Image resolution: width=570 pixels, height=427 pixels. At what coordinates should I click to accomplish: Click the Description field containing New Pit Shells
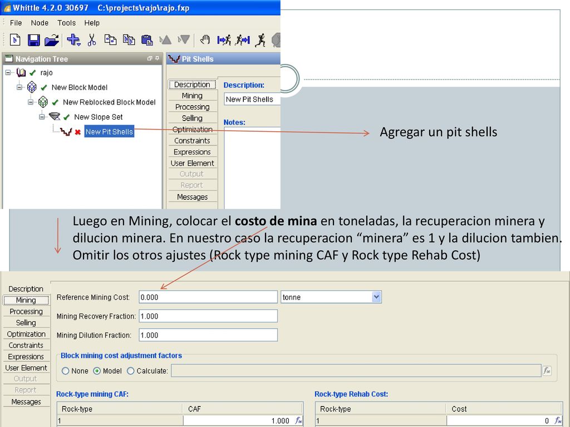click(x=252, y=99)
